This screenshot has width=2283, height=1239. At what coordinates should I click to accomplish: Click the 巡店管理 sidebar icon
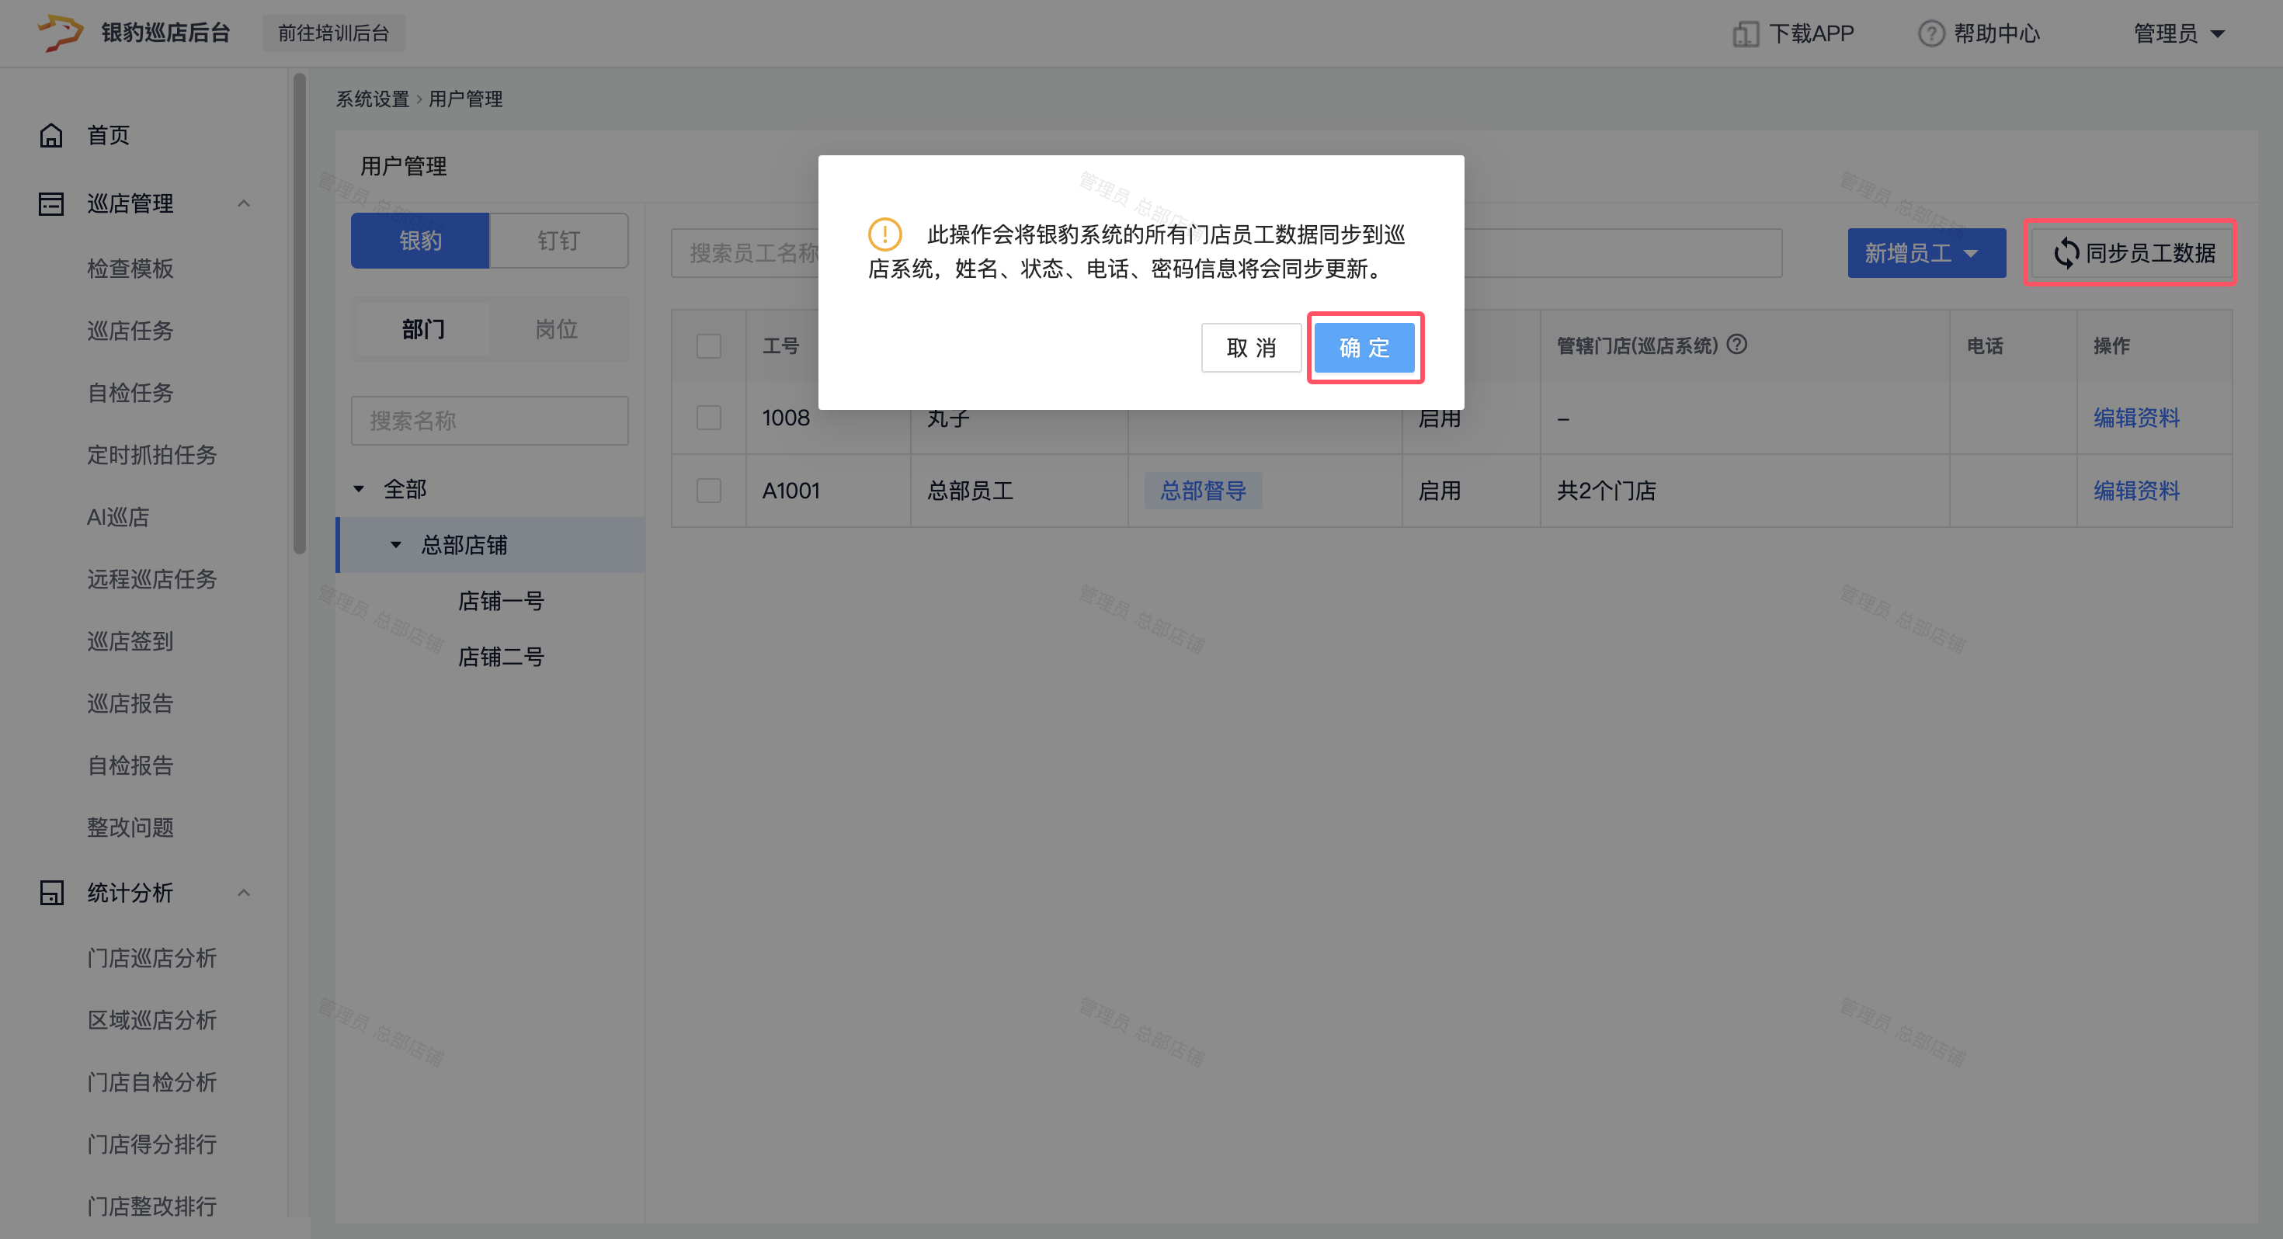51,204
